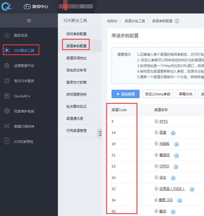The width and height of the screenshot is (204, 216).
Task: Toggle the hamburger sidebar menu icon
Action: [x=29, y=21]
